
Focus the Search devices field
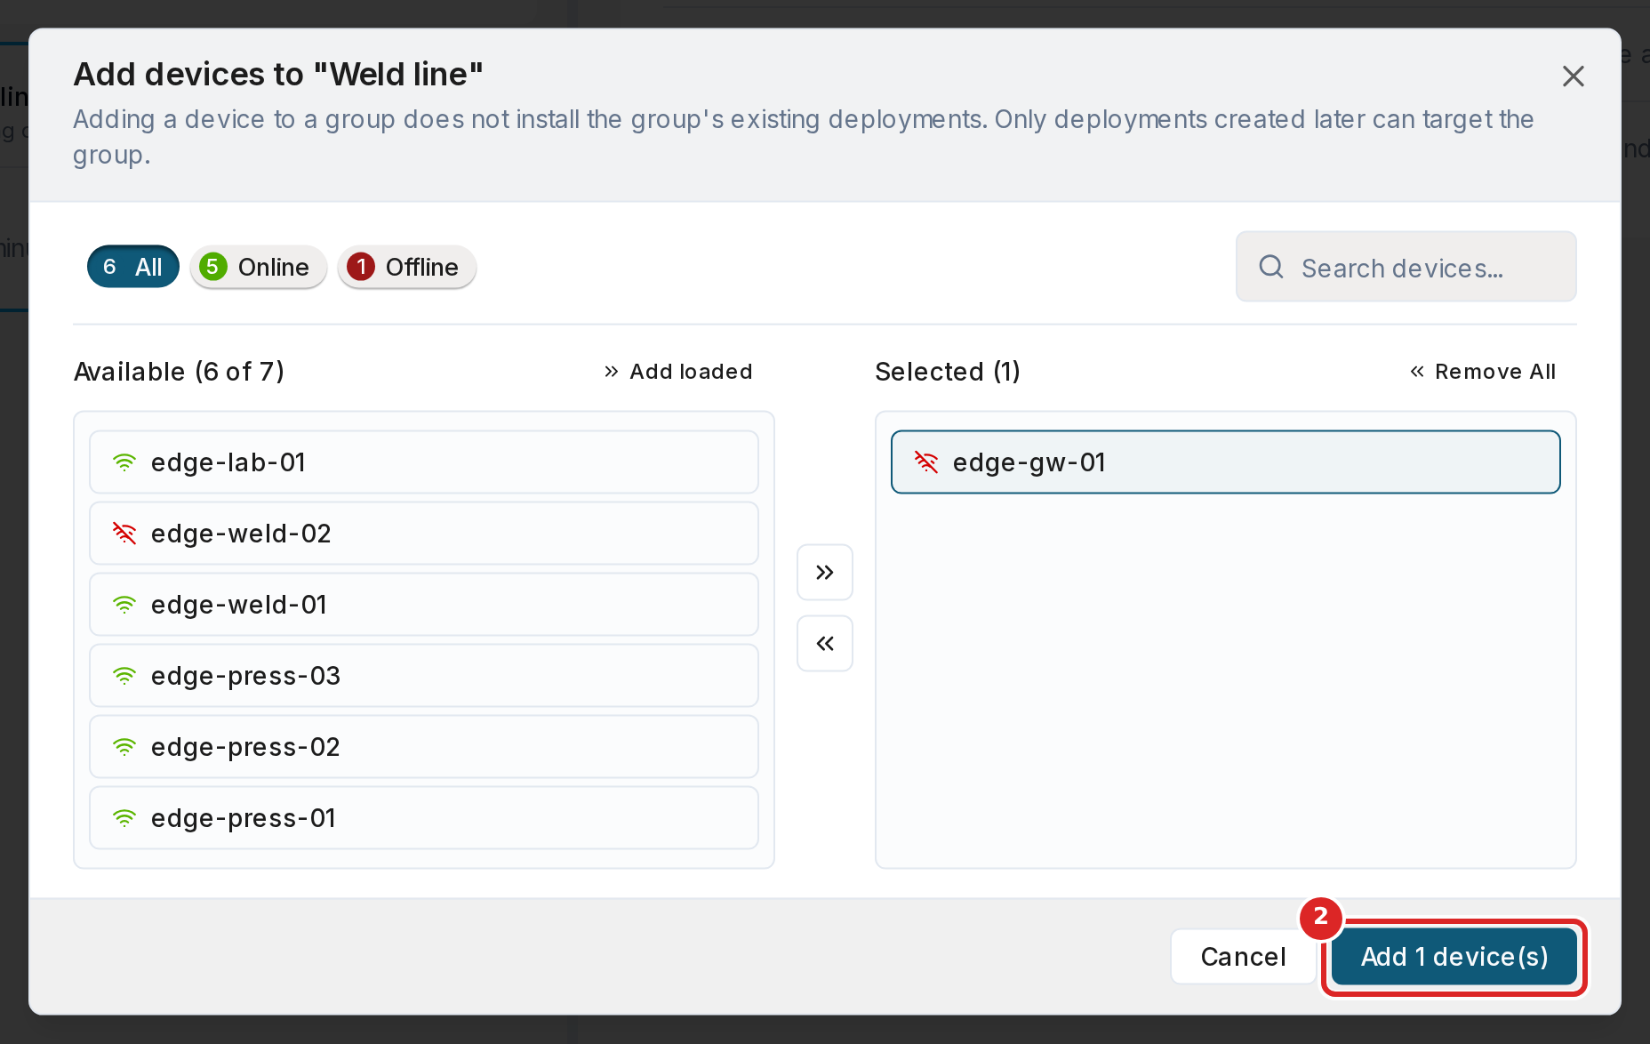1406,267
